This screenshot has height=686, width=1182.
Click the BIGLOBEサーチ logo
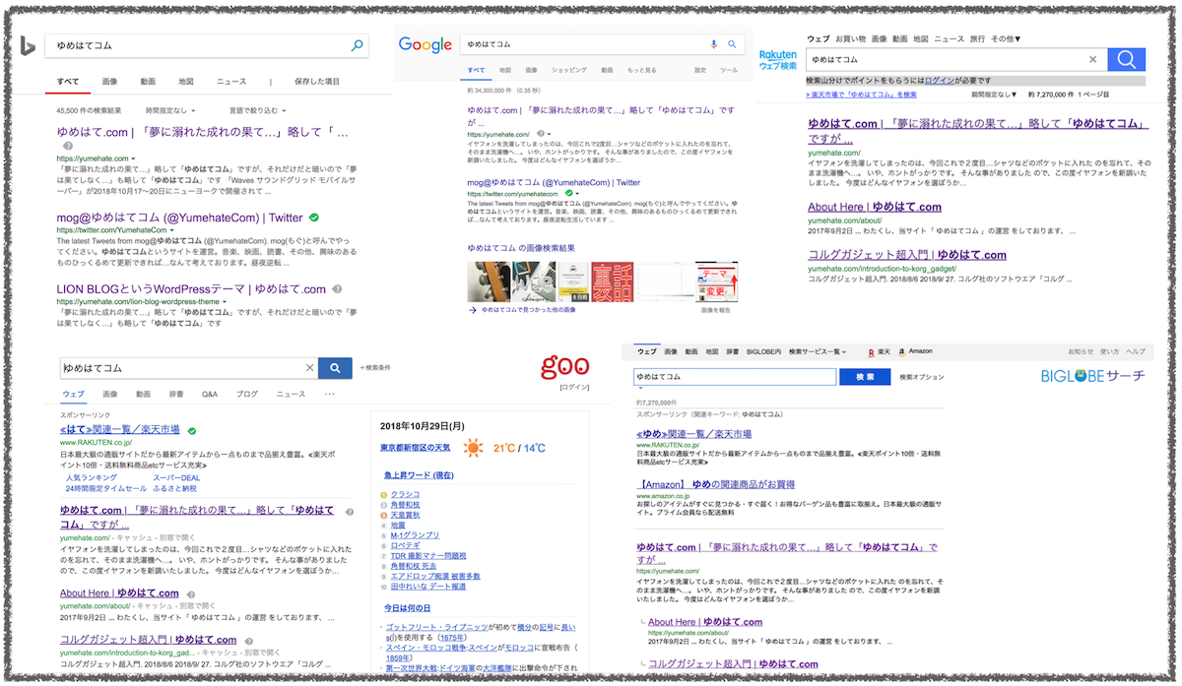tap(1092, 376)
